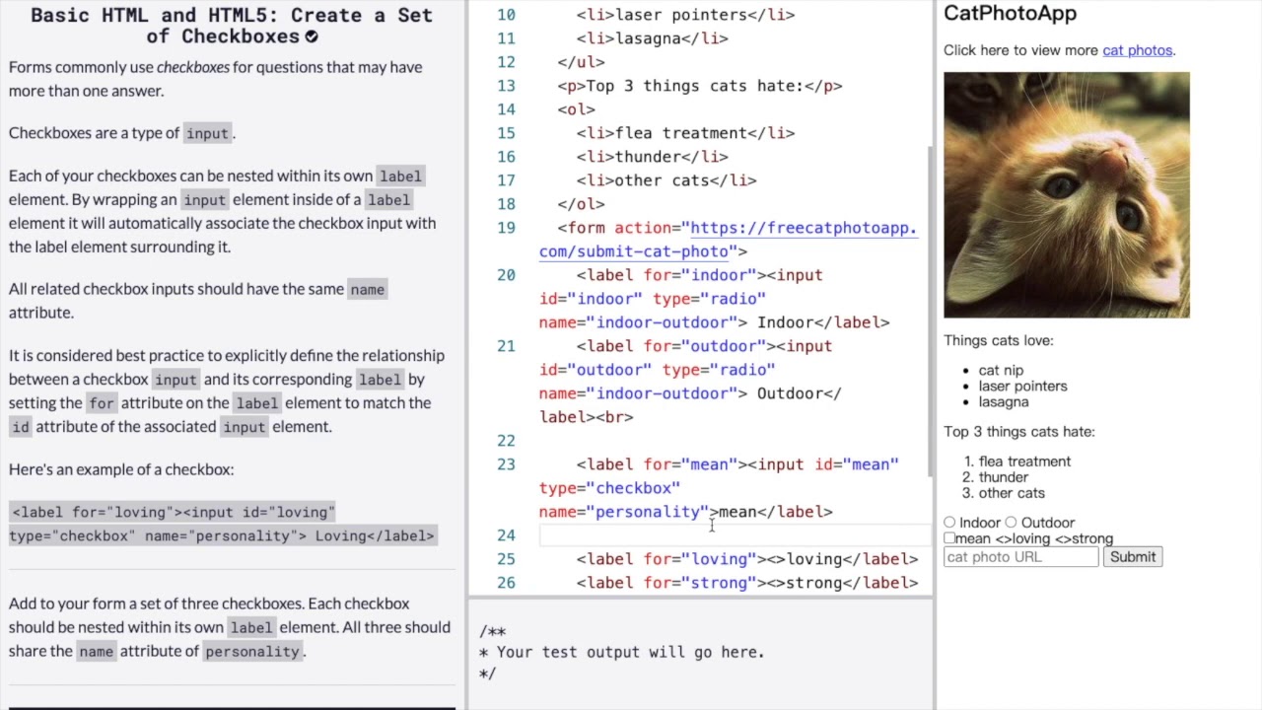Screen dimensions: 1262x710
Task: Place cursor on 'lasagna' list item code
Action: (652, 38)
